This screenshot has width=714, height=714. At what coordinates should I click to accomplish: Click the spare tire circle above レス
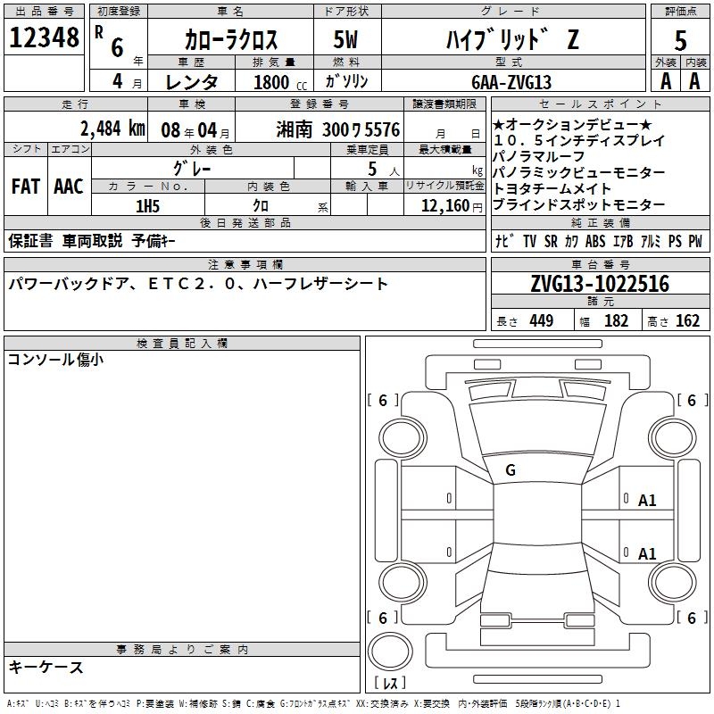pos(389,652)
